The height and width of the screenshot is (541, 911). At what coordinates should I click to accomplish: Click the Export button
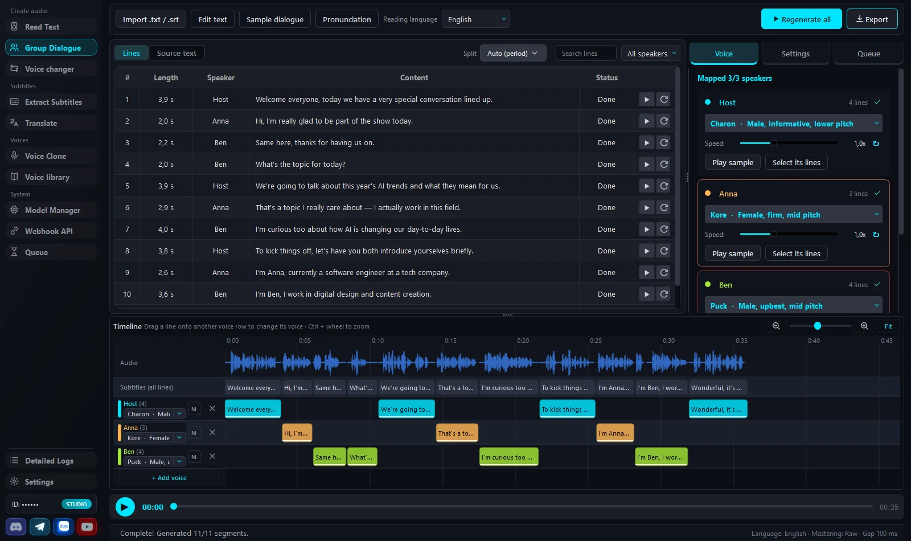[872, 19]
